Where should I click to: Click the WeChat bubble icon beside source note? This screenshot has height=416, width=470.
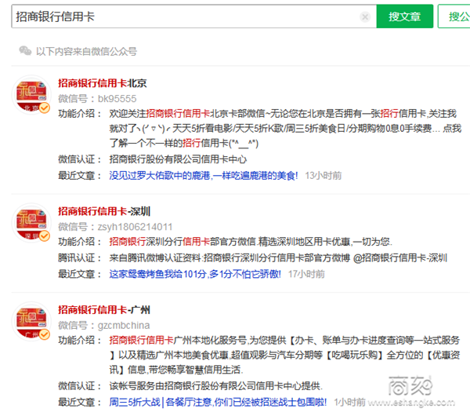pos(25,51)
